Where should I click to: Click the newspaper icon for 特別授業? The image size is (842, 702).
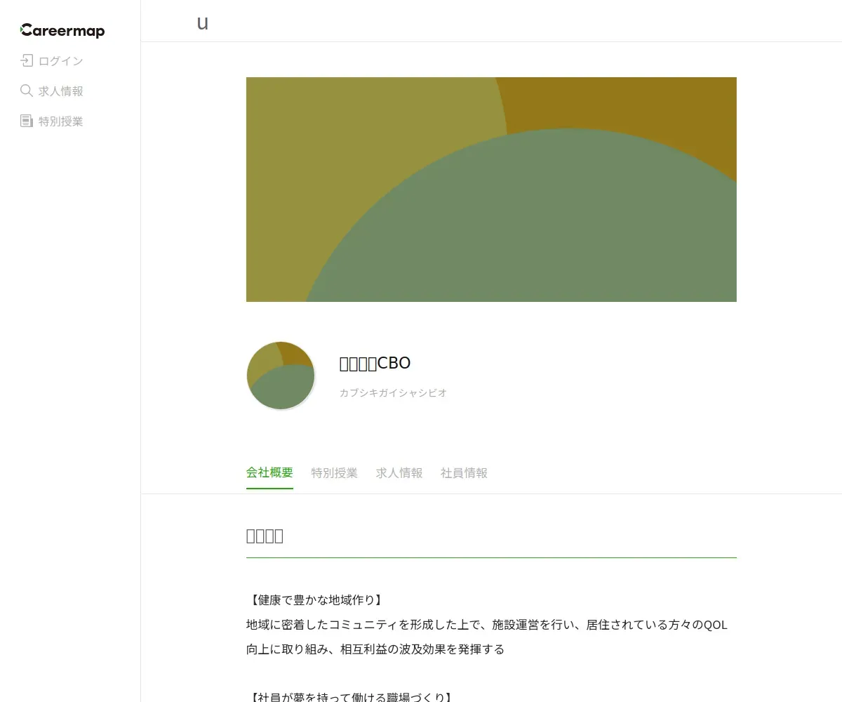pyautogui.click(x=27, y=121)
